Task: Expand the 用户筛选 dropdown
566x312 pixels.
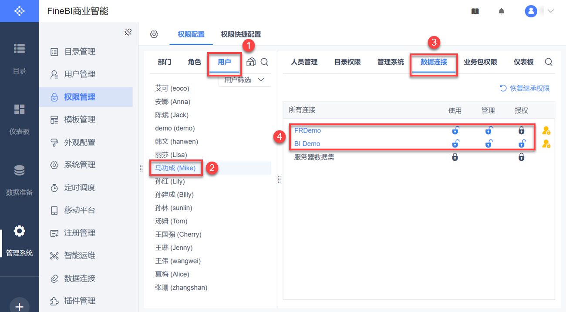Action: (244, 80)
